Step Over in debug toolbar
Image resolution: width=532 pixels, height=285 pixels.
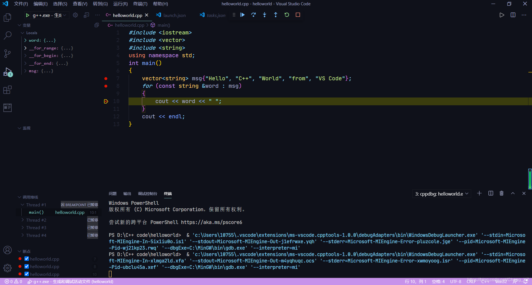point(254,15)
